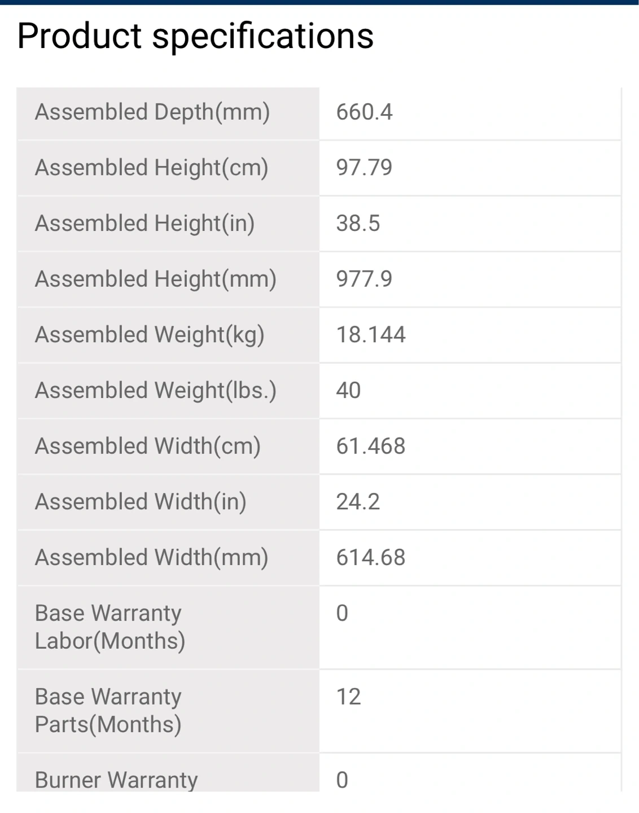Tap the Assembled Weight(lbs.) label

click(x=155, y=390)
